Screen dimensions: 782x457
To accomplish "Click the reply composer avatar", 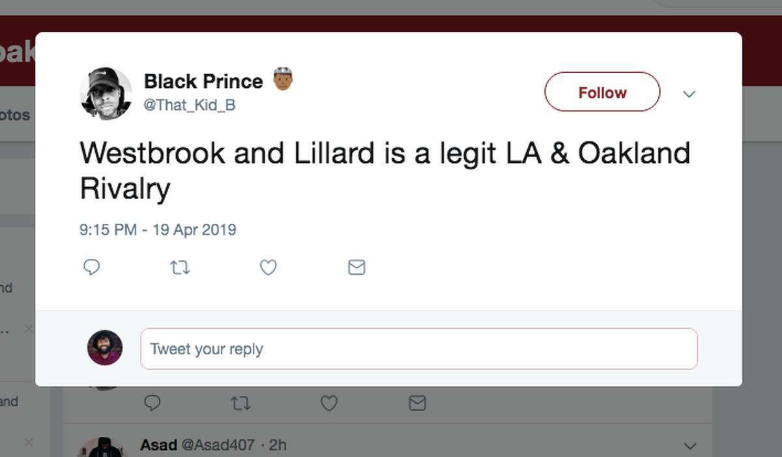I will pos(105,348).
